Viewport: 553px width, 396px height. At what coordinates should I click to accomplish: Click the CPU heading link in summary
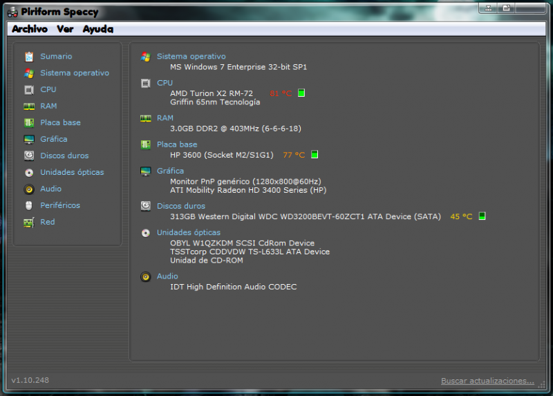coord(165,83)
